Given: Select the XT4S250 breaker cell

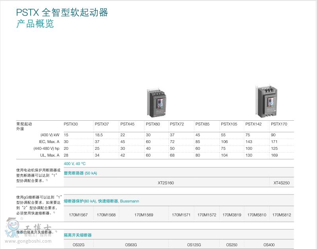Looking at the screenshot, I should [x=282, y=183].
